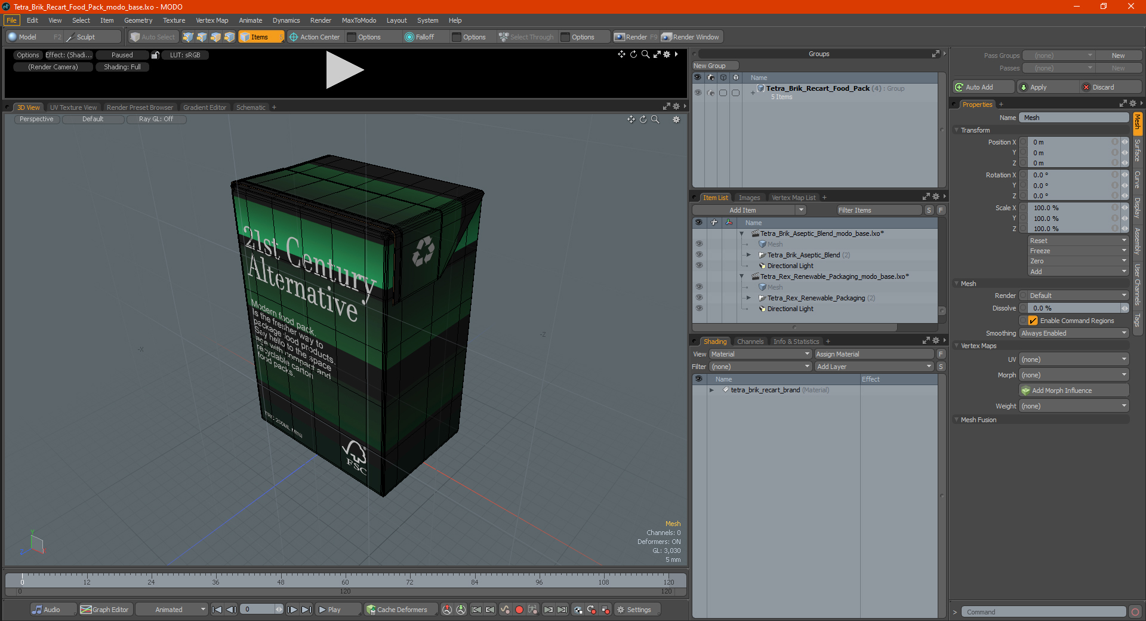Open the MaxToModo menu
Viewport: 1146px width, 621px height.
359,20
